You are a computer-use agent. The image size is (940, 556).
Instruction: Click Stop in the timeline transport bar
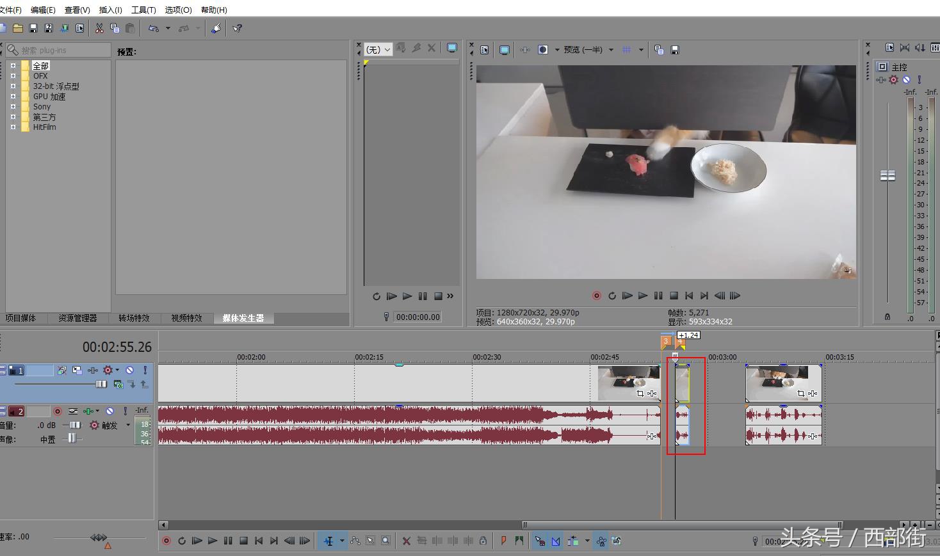tap(243, 541)
